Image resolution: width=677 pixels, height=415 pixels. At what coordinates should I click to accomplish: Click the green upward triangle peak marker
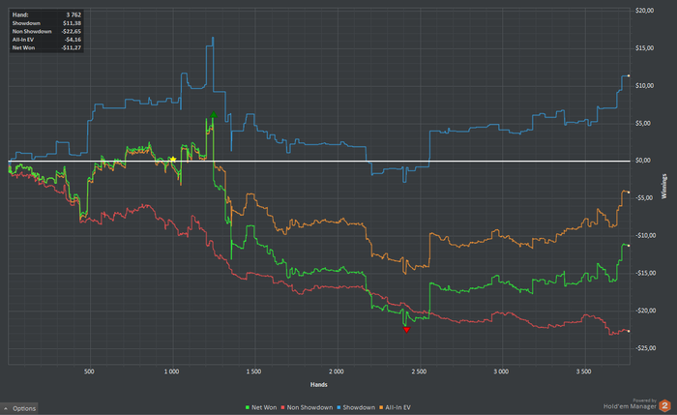pyautogui.click(x=214, y=114)
